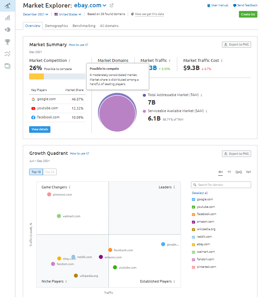Open the scatter trend sidebar icon
The width and height of the screenshot is (258, 297).
tap(8, 54)
